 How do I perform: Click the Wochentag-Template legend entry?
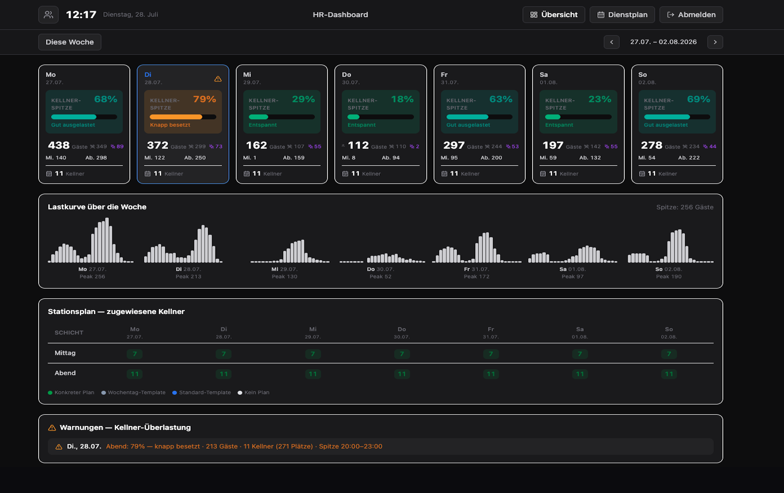click(x=133, y=393)
